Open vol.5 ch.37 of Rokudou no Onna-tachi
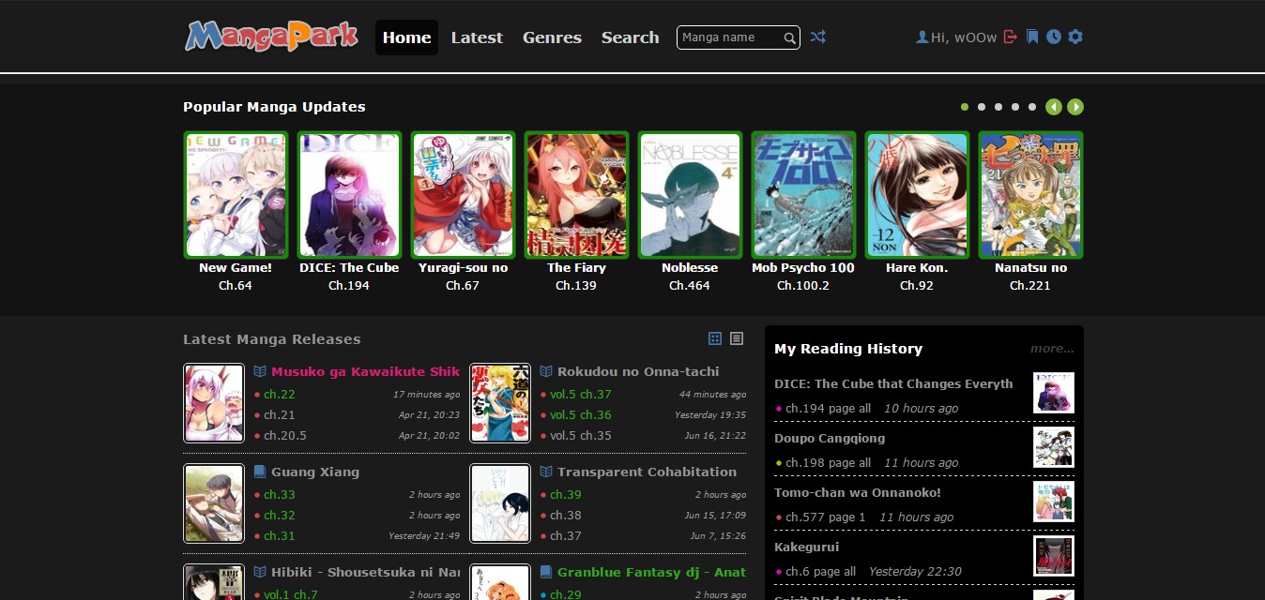The width and height of the screenshot is (1265, 600). 581,395
